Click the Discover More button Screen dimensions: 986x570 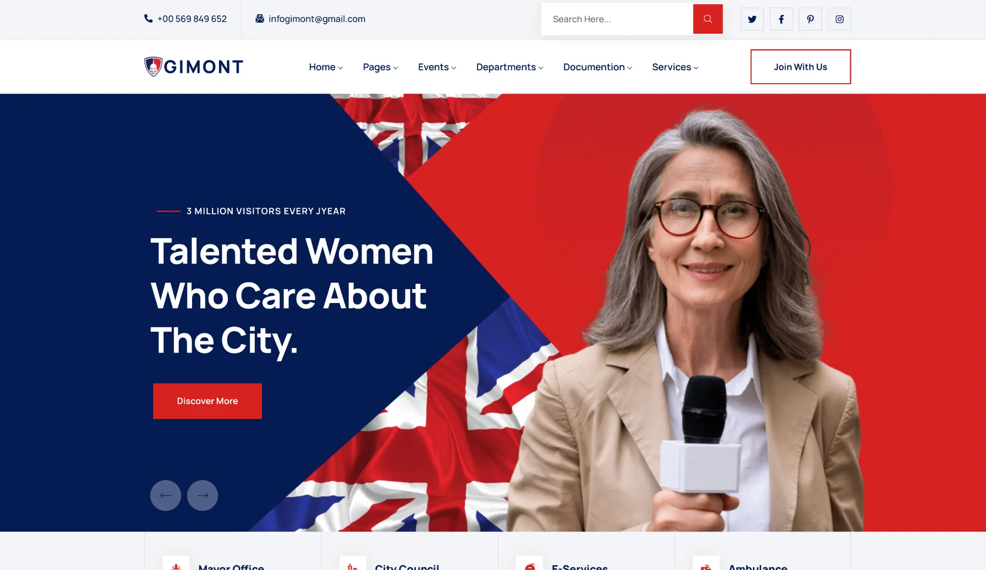coord(207,401)
